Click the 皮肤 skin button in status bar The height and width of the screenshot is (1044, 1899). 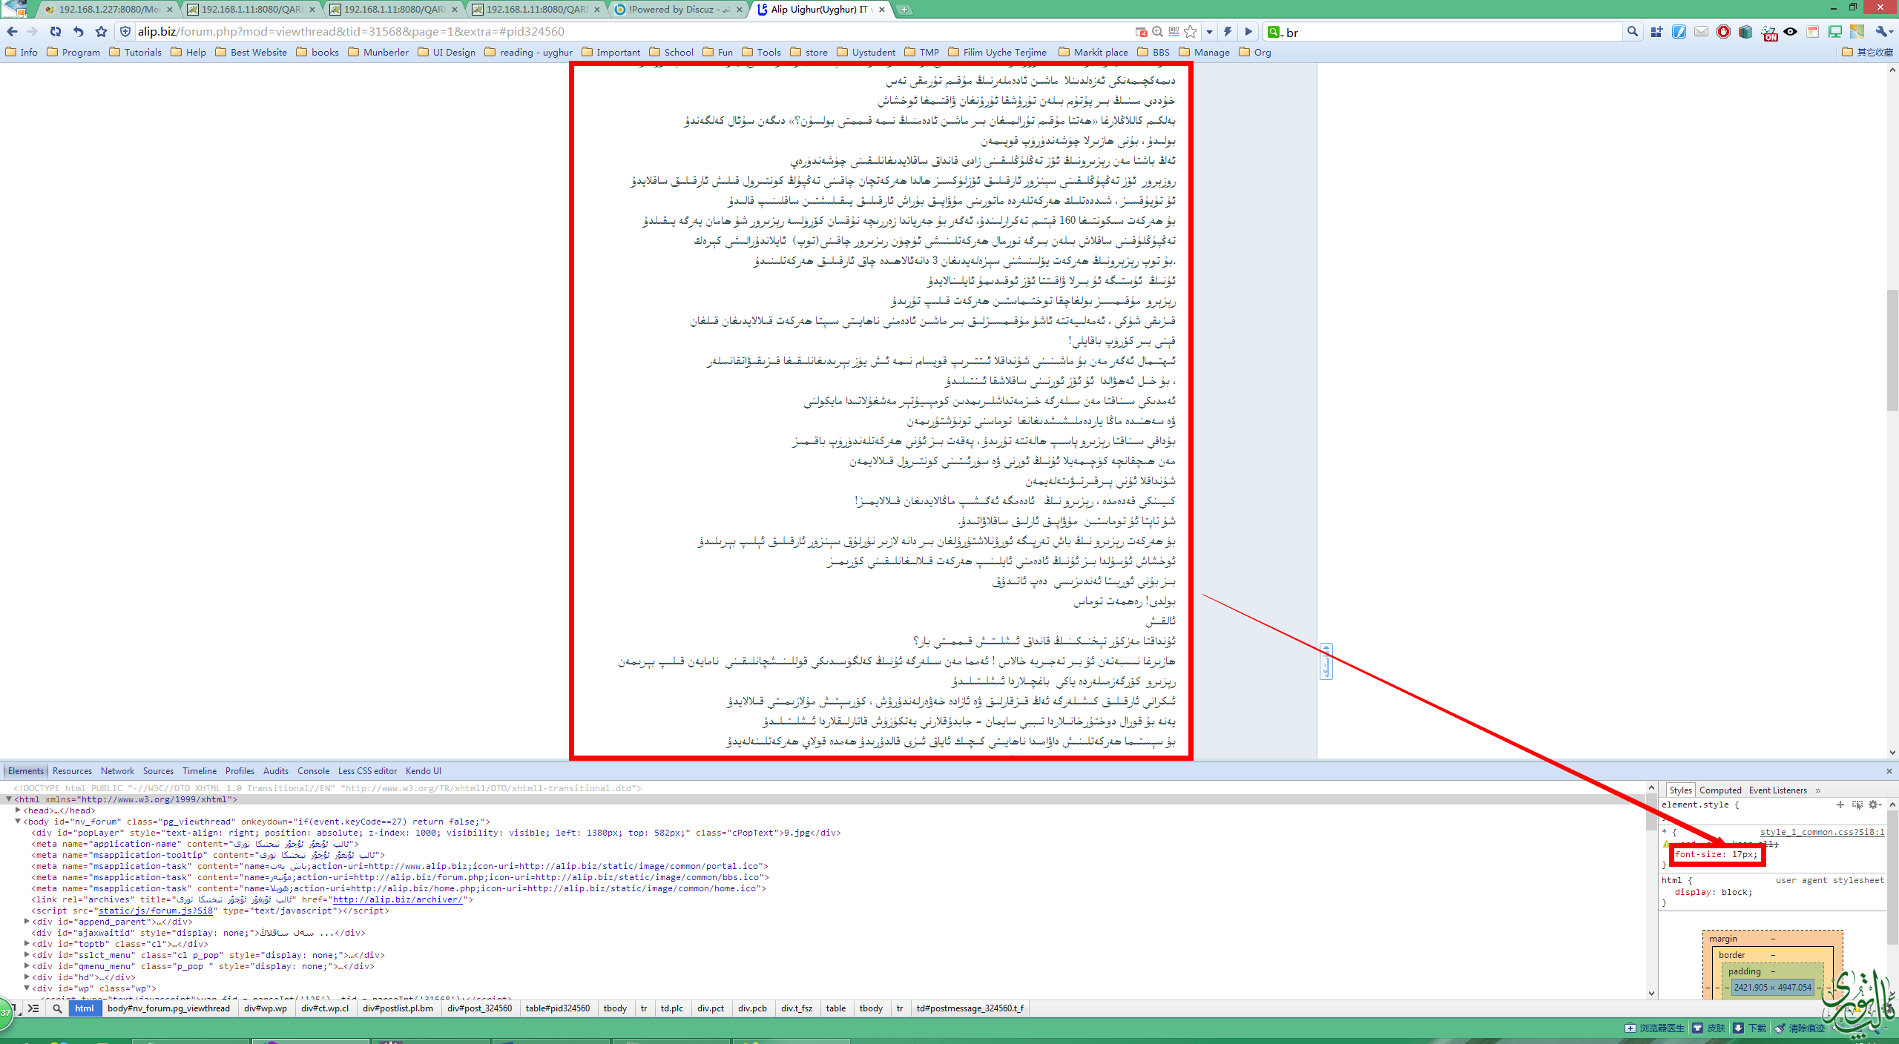[x=1709, y=1028]
